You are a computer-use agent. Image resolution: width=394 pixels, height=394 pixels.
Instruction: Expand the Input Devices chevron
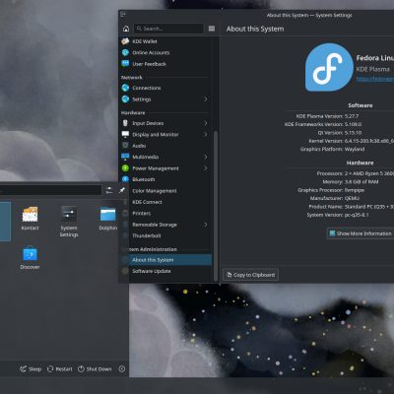click(206, 123)
